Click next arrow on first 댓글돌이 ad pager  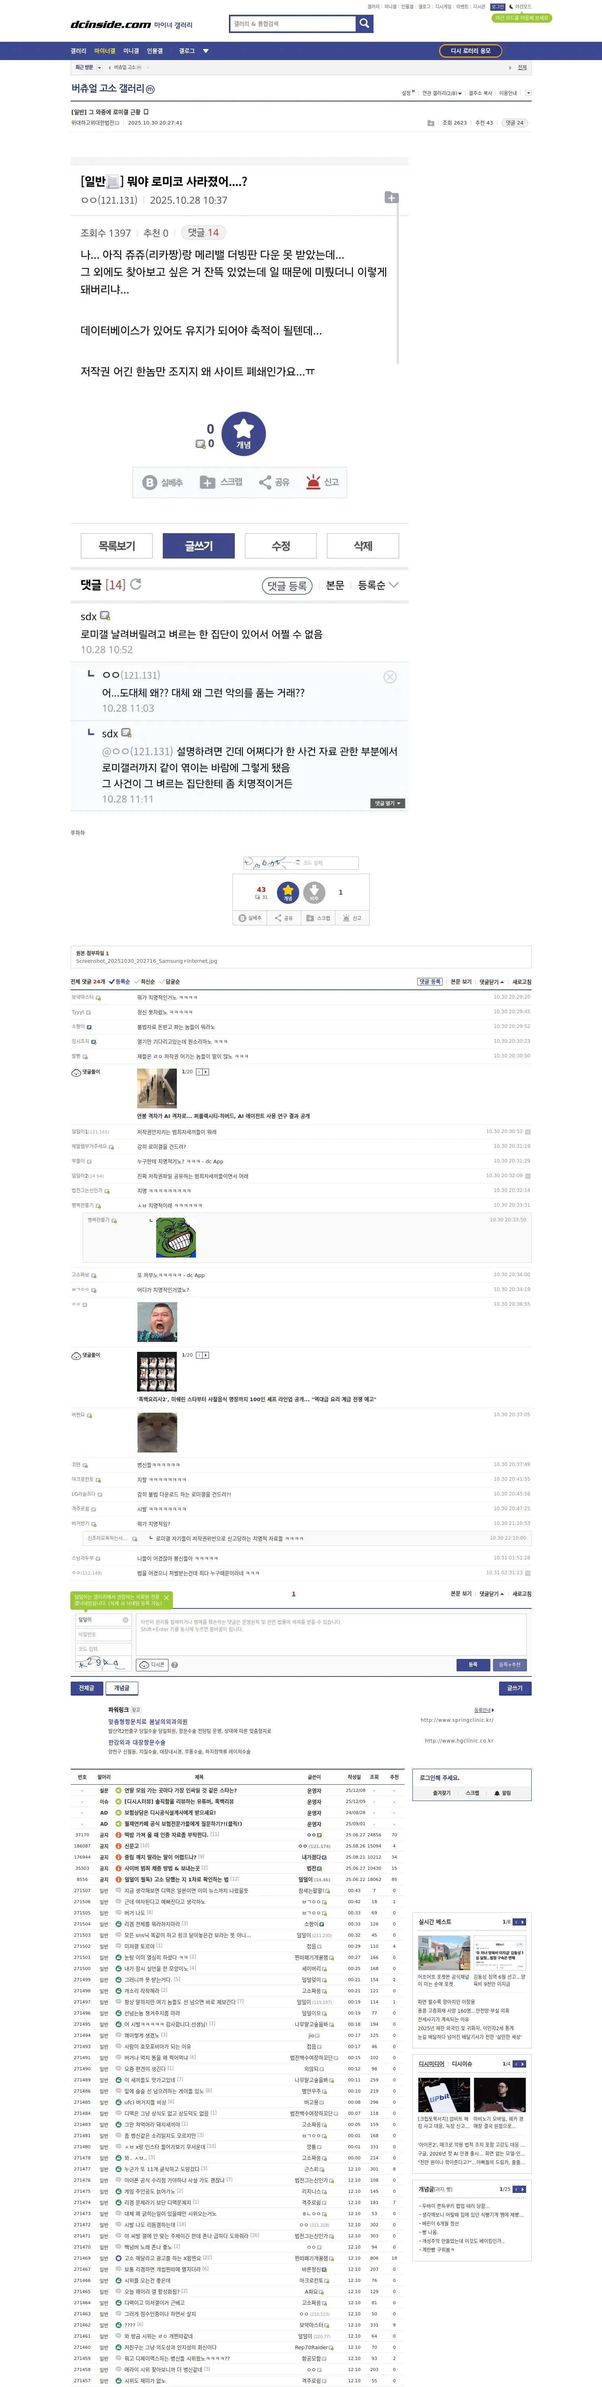point(205,1071)
